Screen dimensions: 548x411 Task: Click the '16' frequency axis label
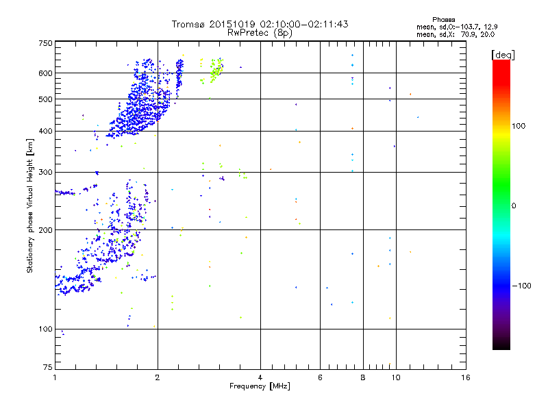(x=466, y=377)
